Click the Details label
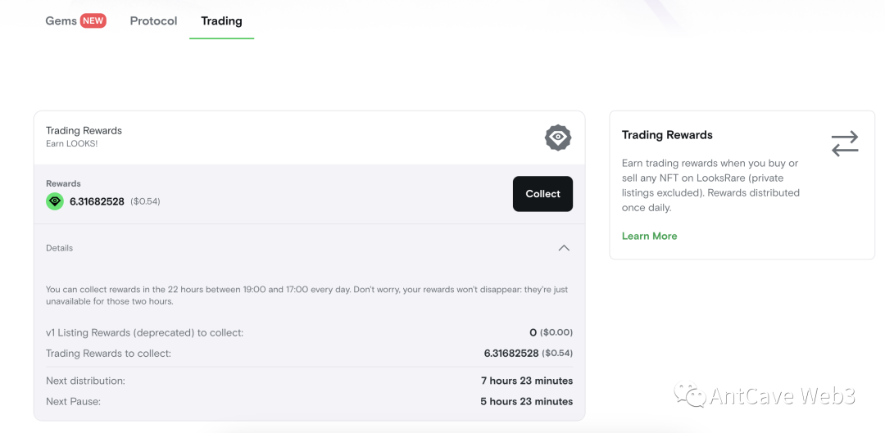Screen dimensions: 885x433 59,248
